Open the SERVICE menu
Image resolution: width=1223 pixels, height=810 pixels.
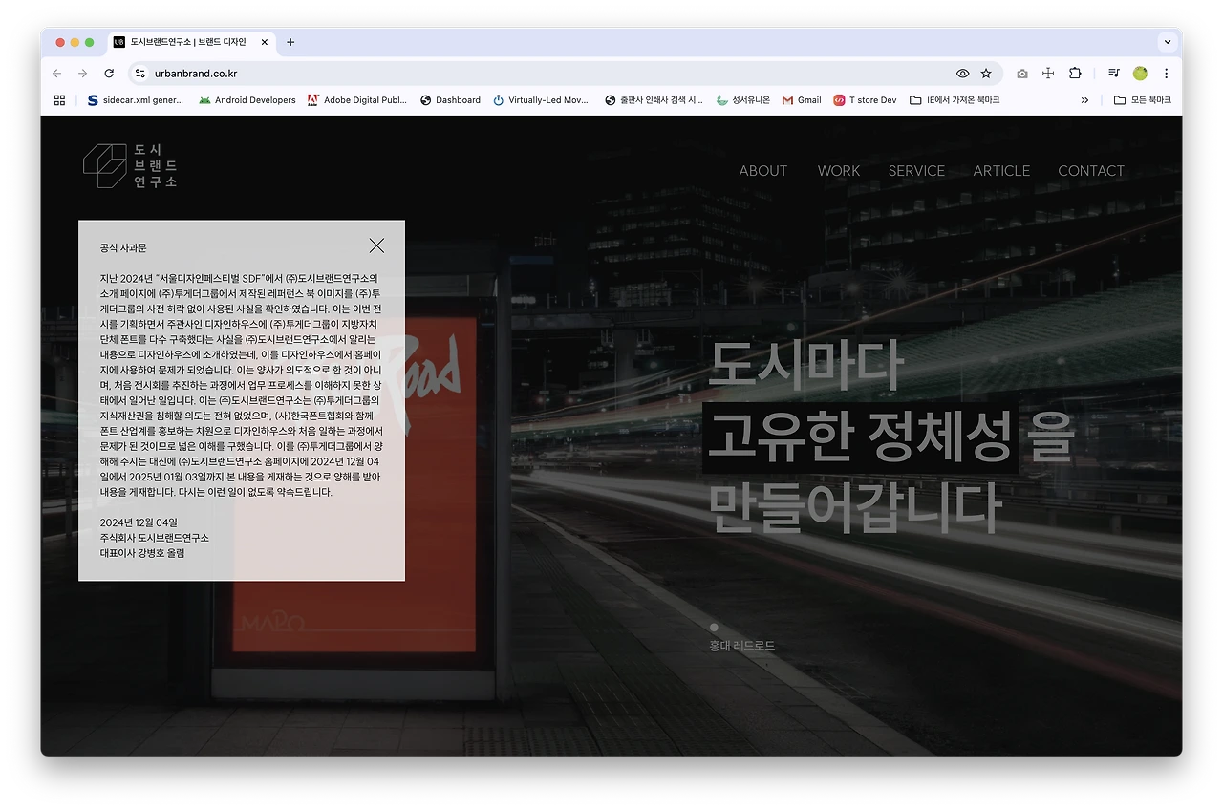[916, 171]
